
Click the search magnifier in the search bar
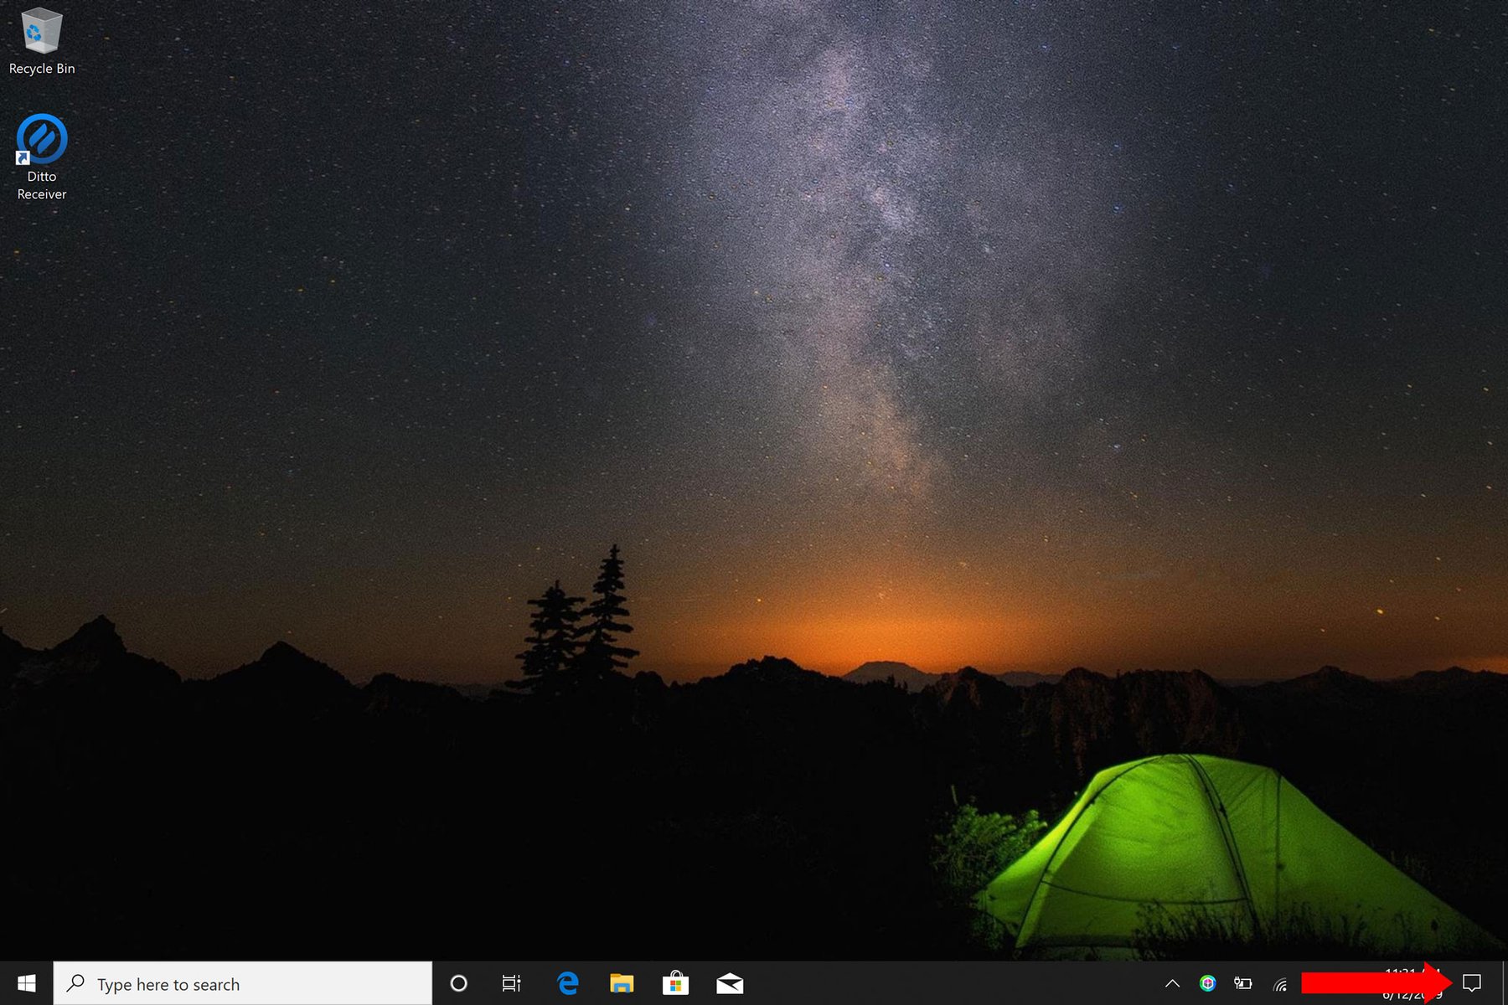(x=76, y=983)
